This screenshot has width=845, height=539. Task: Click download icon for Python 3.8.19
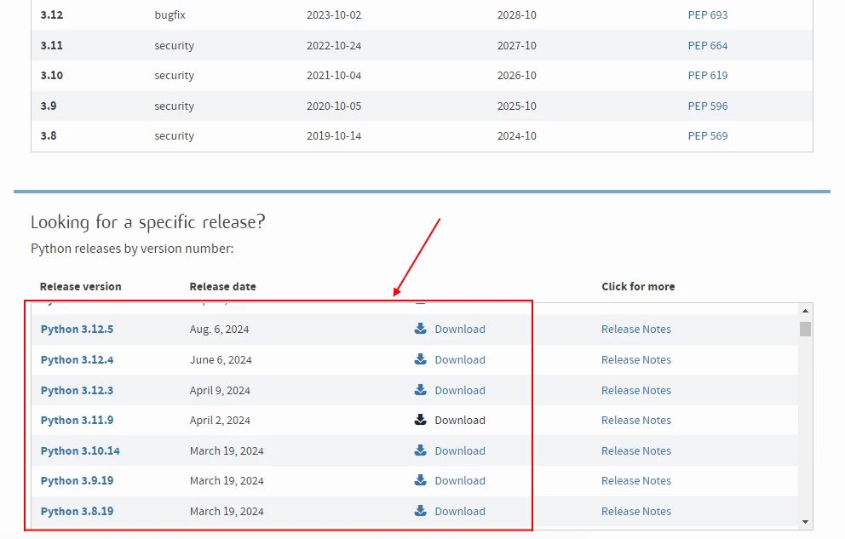pos(420,510)
